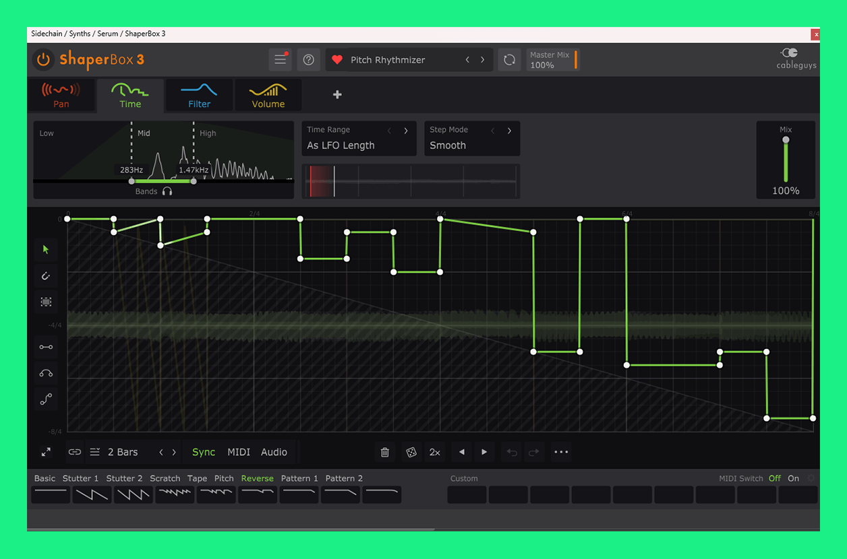Select the arrow pointer tool
The width and height of the screenshot is (847, 559).
tap(46, 249)
